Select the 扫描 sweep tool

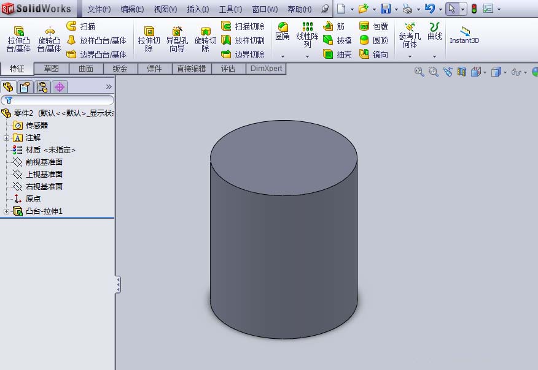click(x=80, y=26)
